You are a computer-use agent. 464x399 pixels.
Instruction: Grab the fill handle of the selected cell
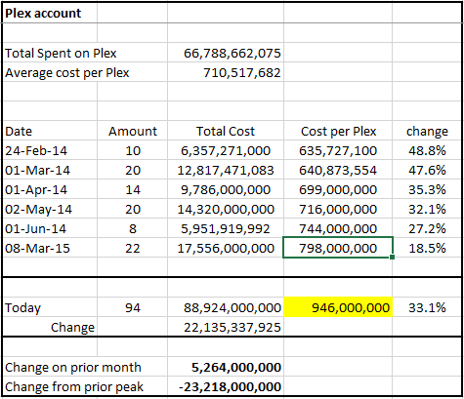pos(393,258)
